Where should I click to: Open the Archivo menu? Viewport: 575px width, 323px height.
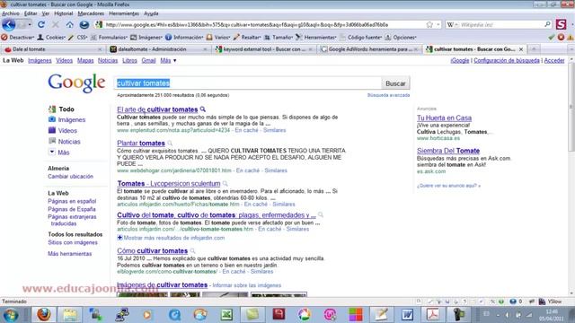pyautogui.click(x=11, y=13)
